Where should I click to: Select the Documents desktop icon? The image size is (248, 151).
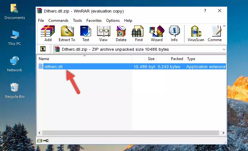click(15, 12)
